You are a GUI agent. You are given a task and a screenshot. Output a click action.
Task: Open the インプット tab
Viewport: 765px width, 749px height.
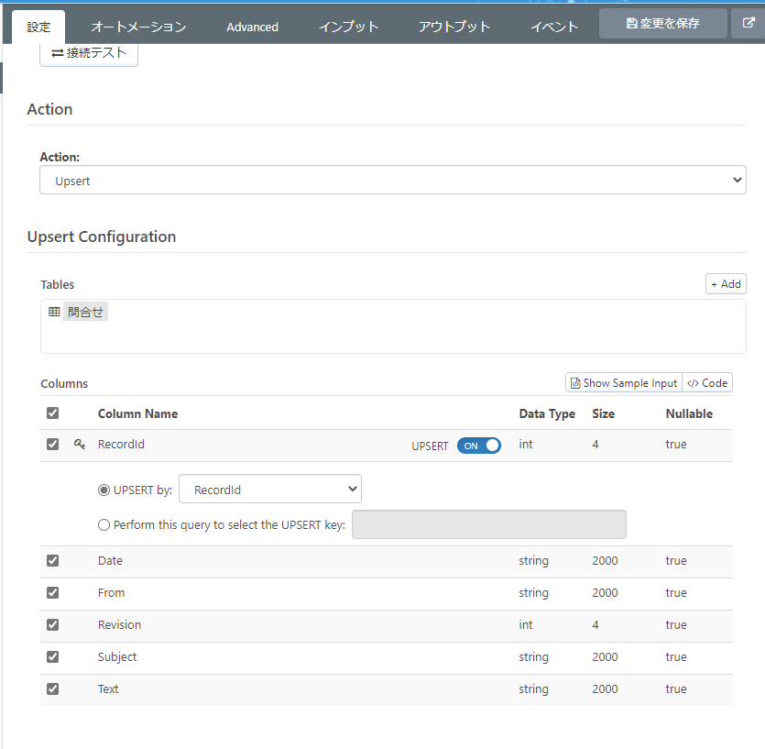click(x=348, y=27)
